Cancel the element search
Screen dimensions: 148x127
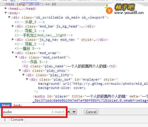click(x=91, y=112)
